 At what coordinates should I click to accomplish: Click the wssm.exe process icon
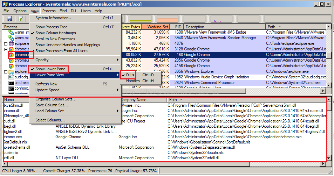click(x=11, y=38)
